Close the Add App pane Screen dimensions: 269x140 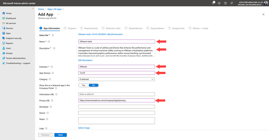pos(263,14)
